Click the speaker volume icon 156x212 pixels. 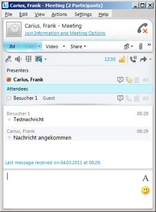coord(18,59)
